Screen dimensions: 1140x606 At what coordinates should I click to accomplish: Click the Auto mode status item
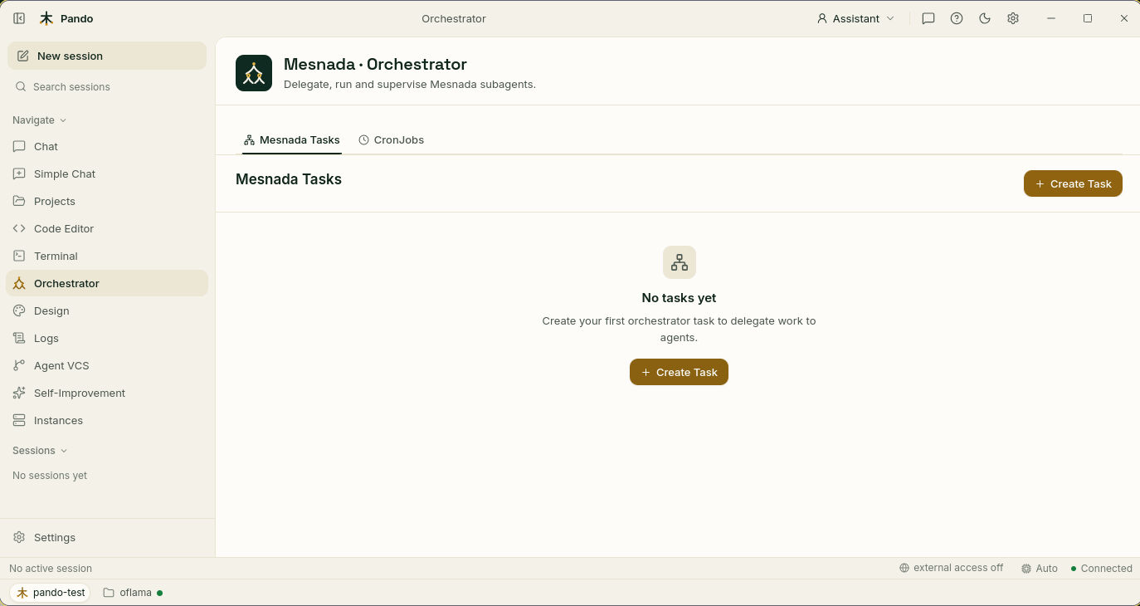click(1040, 568)
